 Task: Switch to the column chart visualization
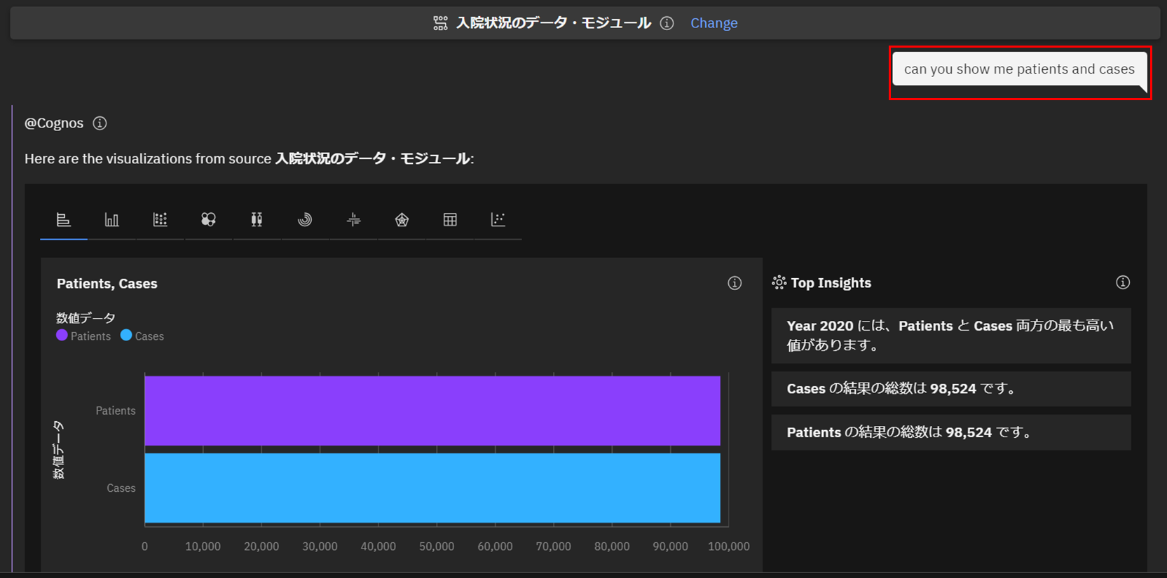pyautogui.click(x=111, y=220)
